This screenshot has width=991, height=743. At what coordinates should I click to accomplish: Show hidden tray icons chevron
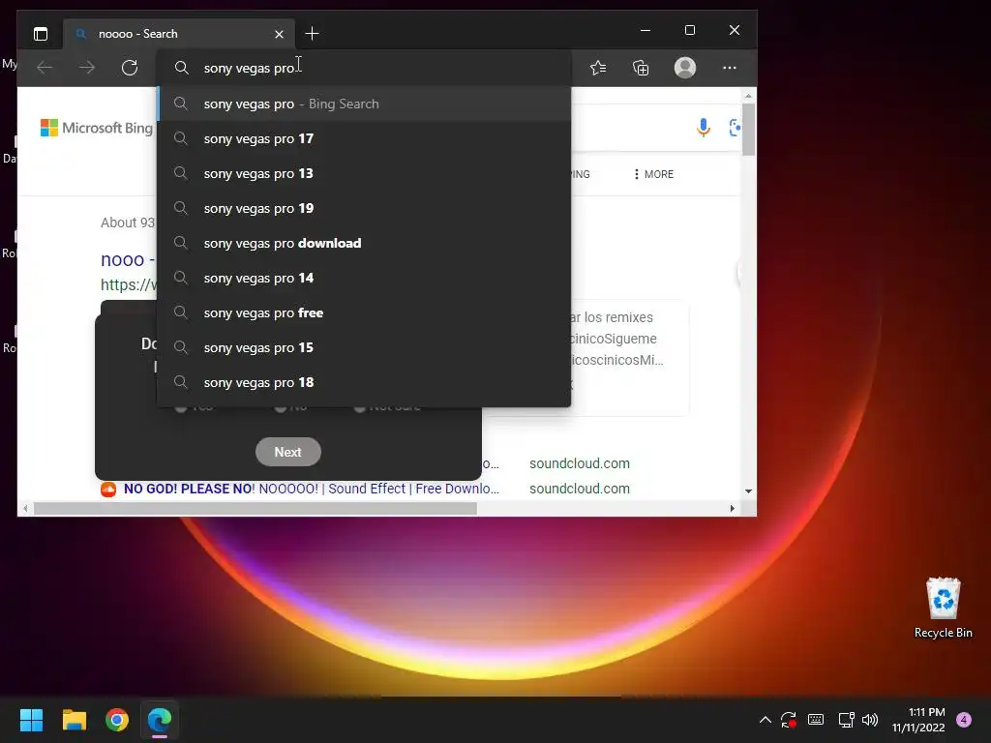765,720
